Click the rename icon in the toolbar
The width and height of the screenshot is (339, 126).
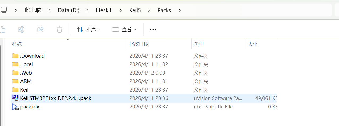[x=21, y=29]
